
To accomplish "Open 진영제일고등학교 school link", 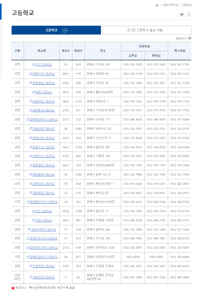I will 43,266.
